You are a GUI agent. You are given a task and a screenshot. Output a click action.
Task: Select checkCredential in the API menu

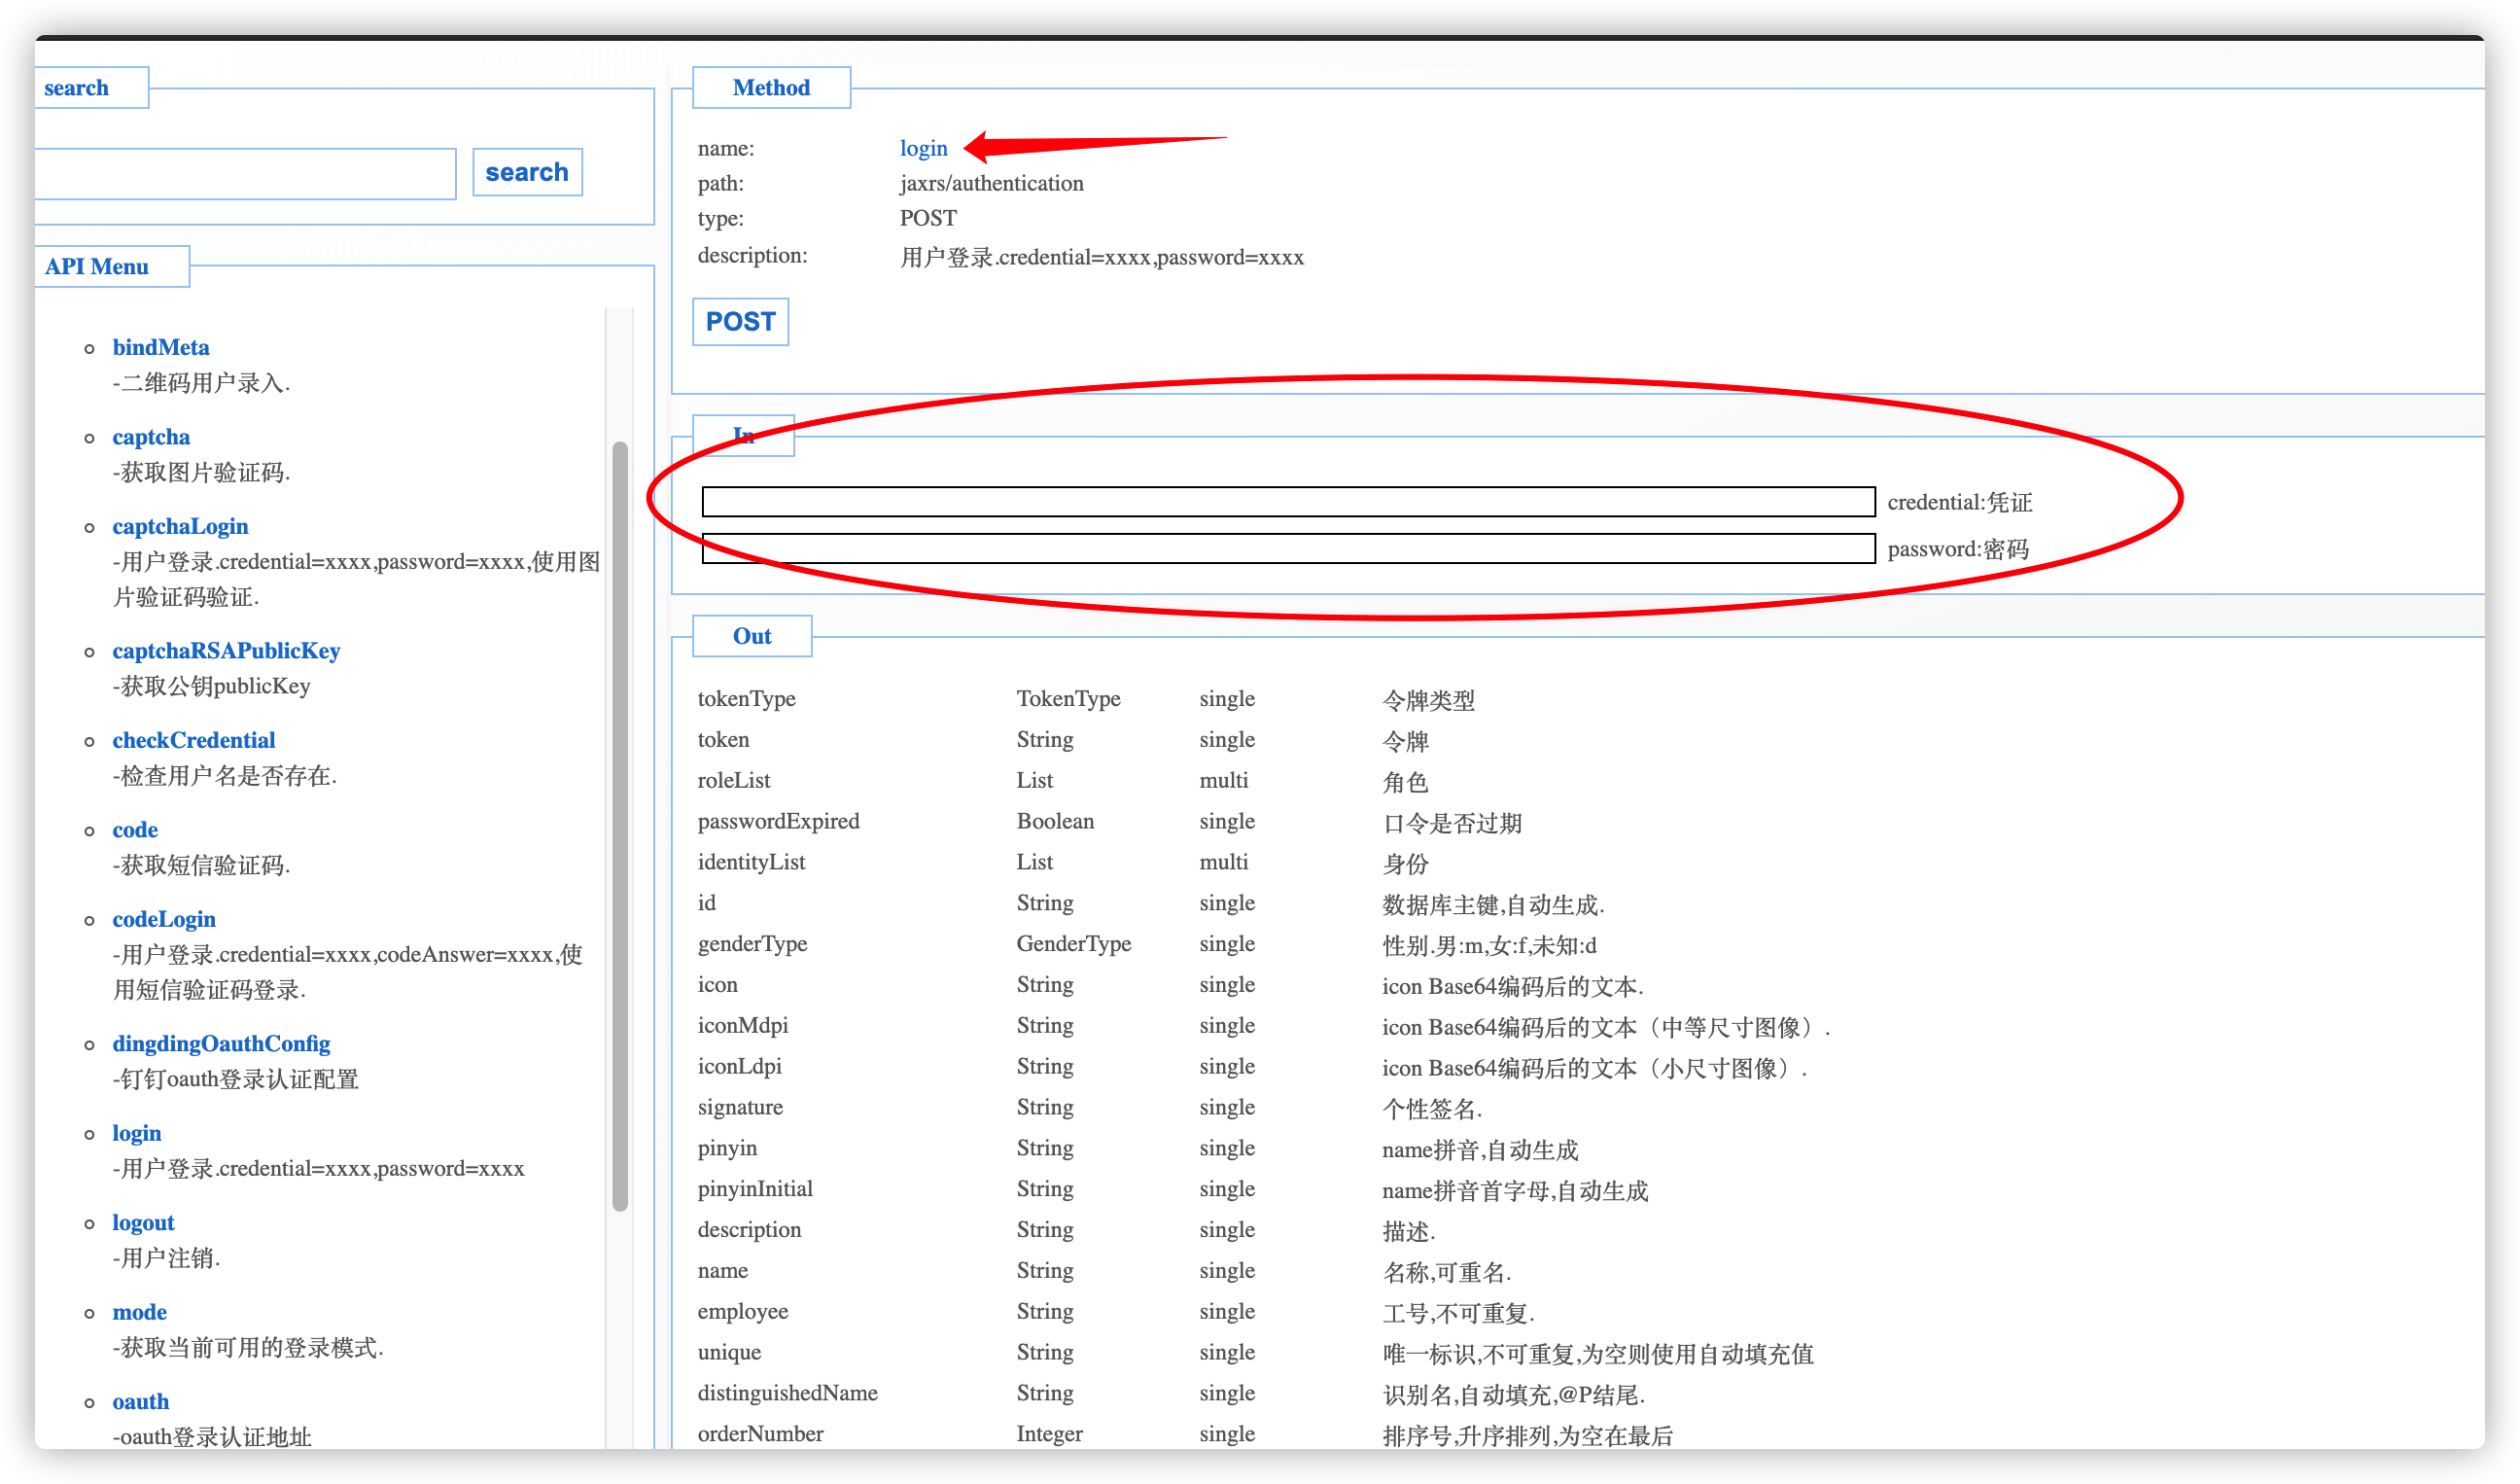click(x=193, y=740)
